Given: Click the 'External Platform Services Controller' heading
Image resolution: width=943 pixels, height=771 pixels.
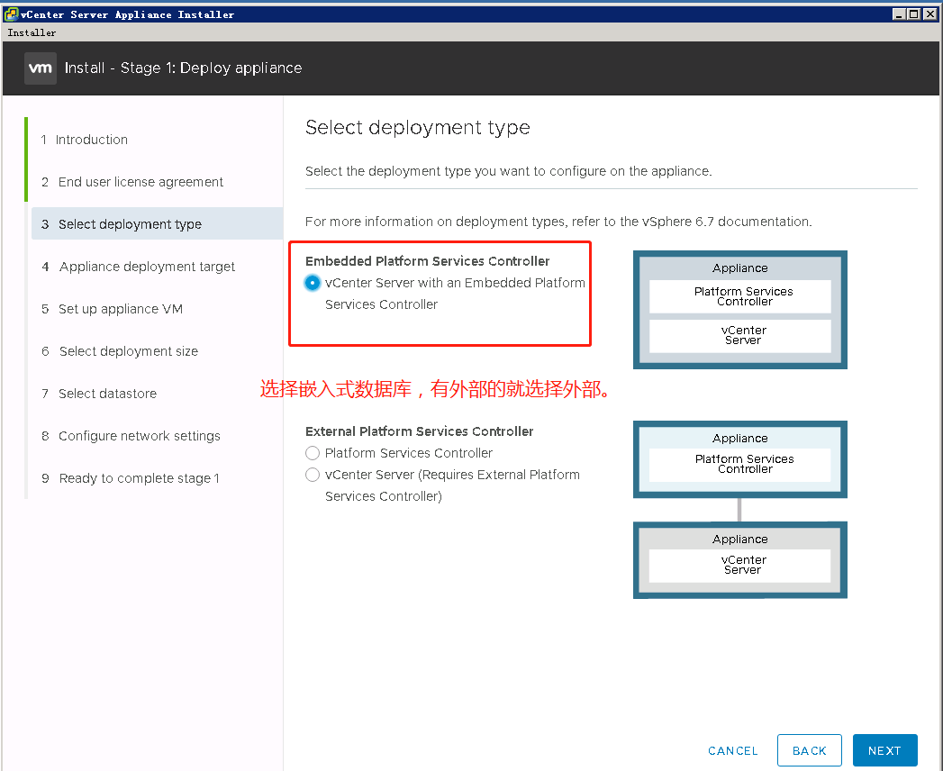Looking at the screenshot, I should (x=419, y=431).
